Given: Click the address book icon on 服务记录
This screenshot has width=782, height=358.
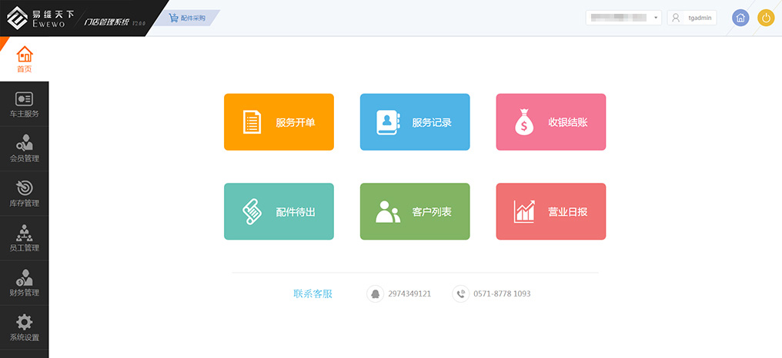Looking at the screenshot, I should (388, 122).
